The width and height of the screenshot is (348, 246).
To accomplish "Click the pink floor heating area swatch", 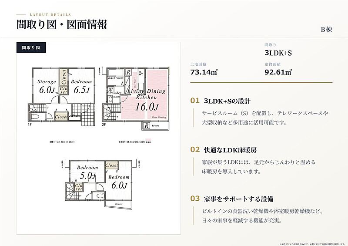I will [x=148, y=140].
